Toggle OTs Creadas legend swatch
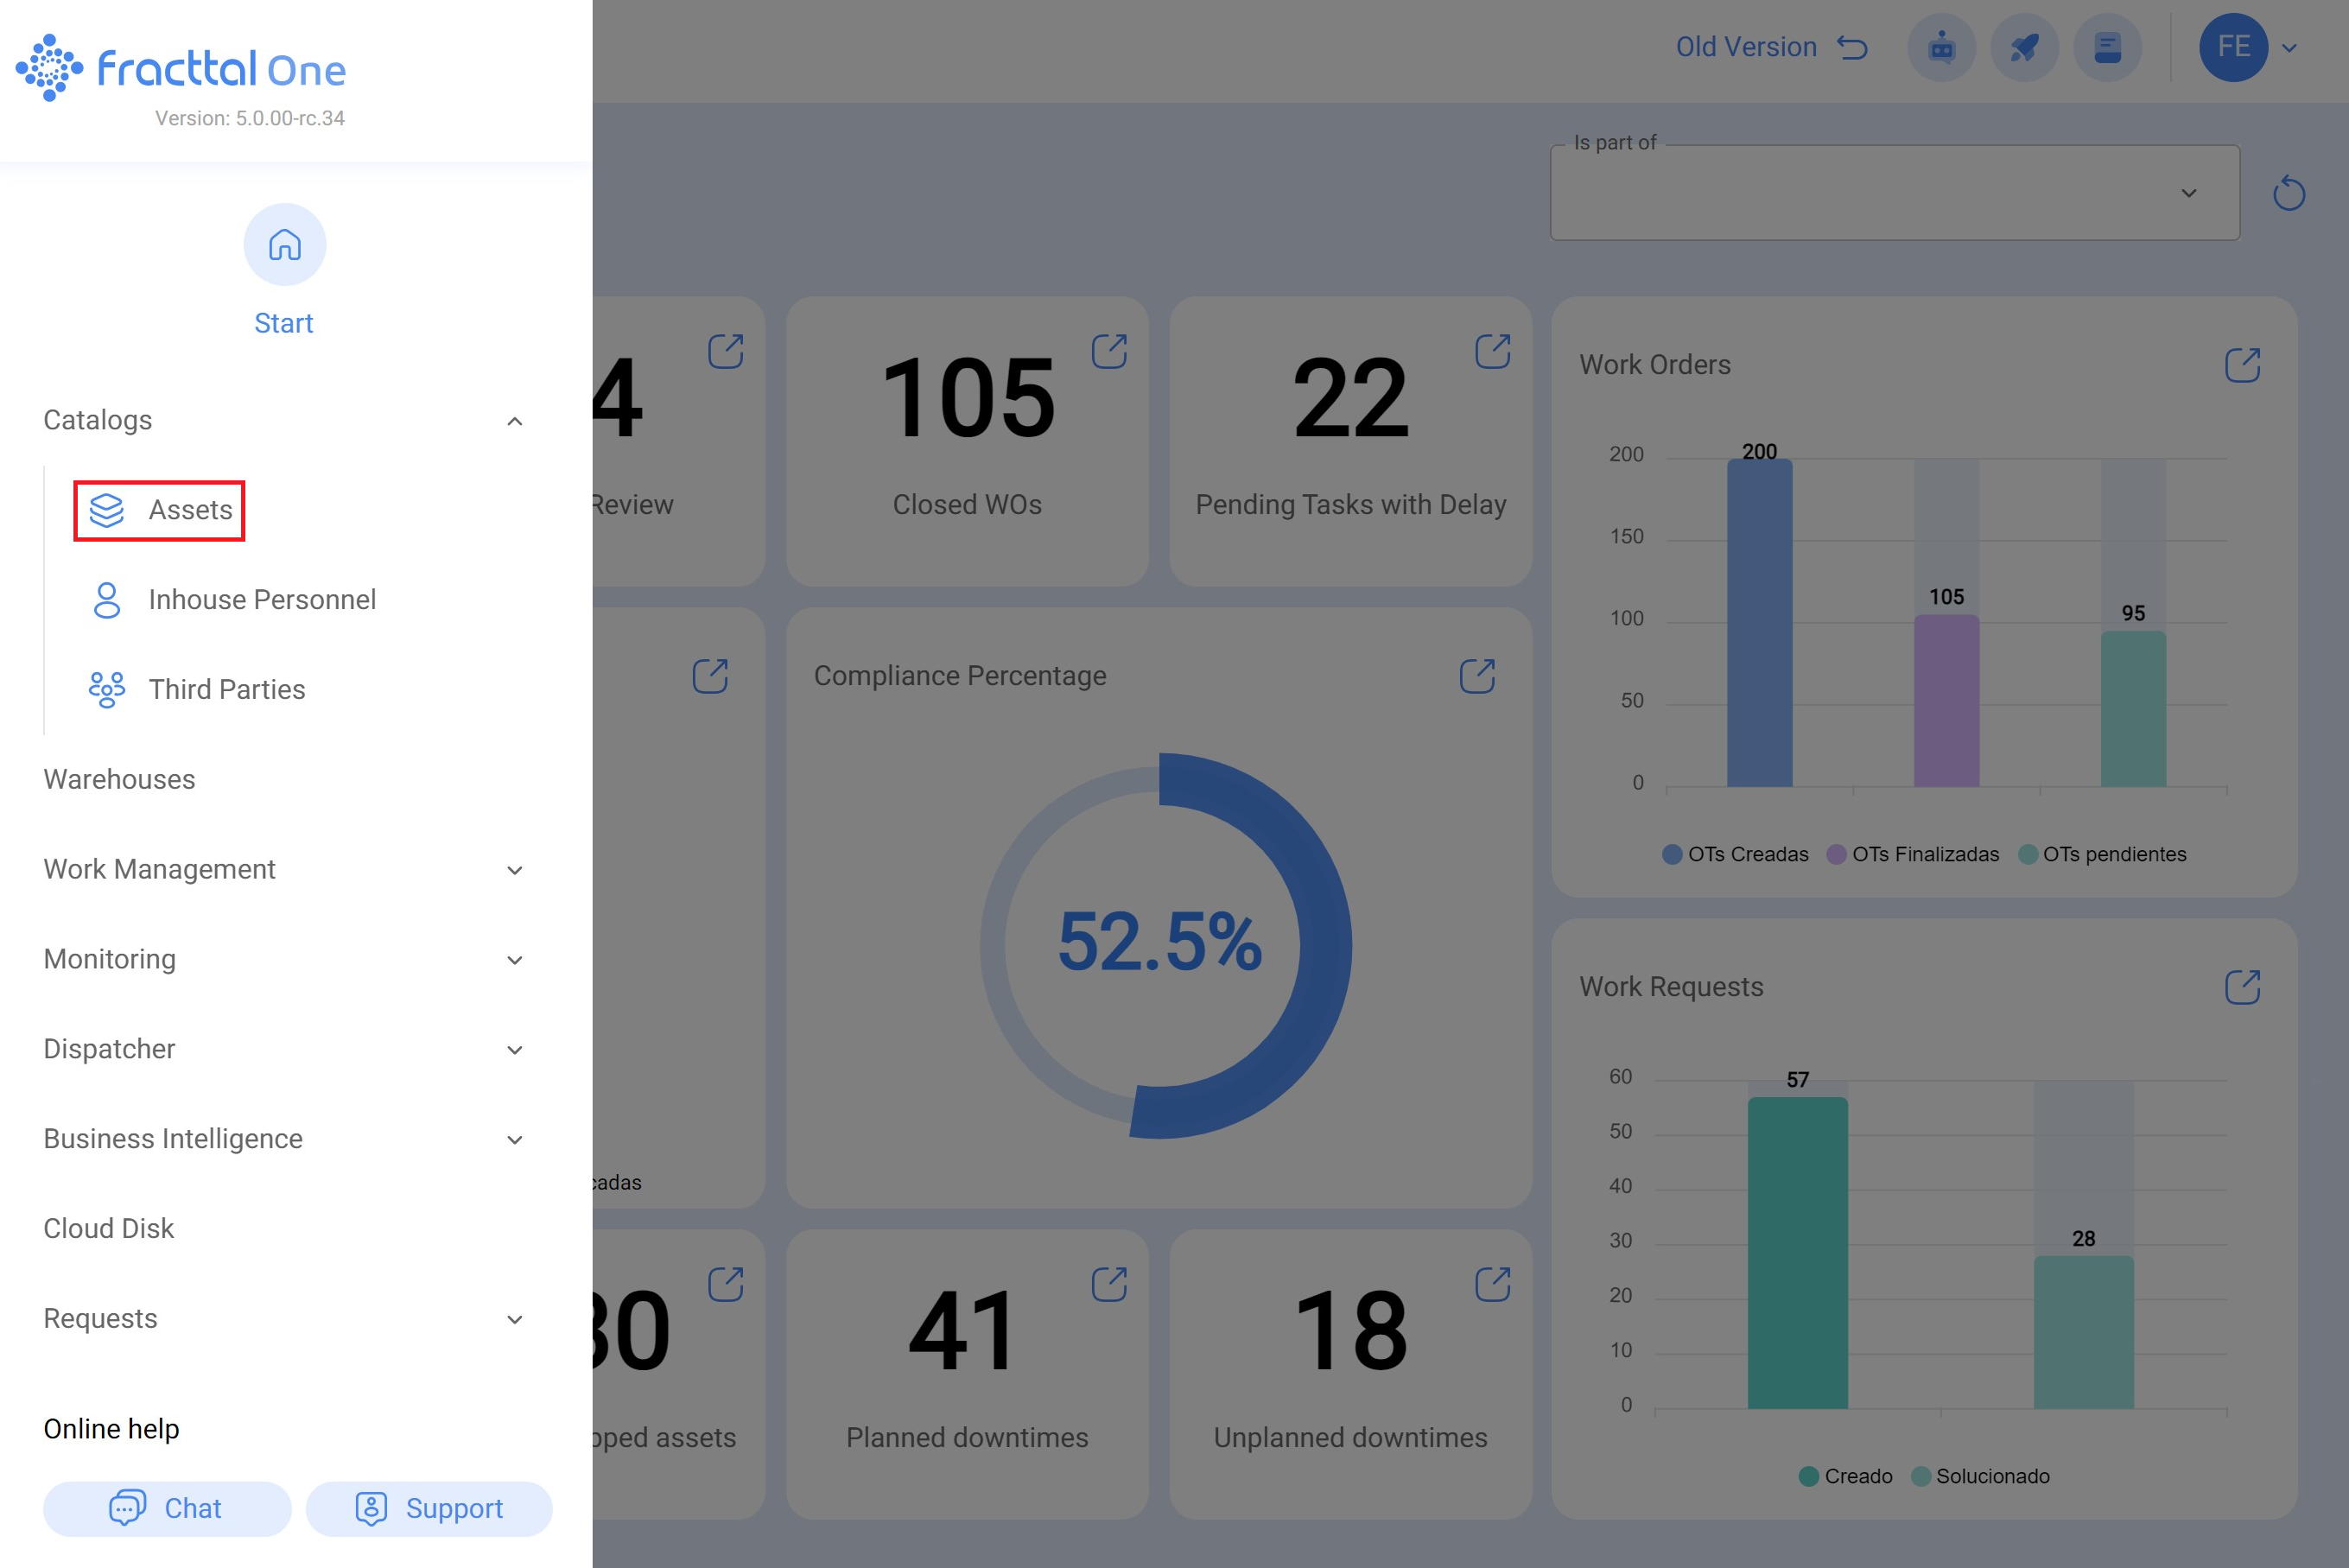The image size is (2349, 1568). [x=1671, y=854]
